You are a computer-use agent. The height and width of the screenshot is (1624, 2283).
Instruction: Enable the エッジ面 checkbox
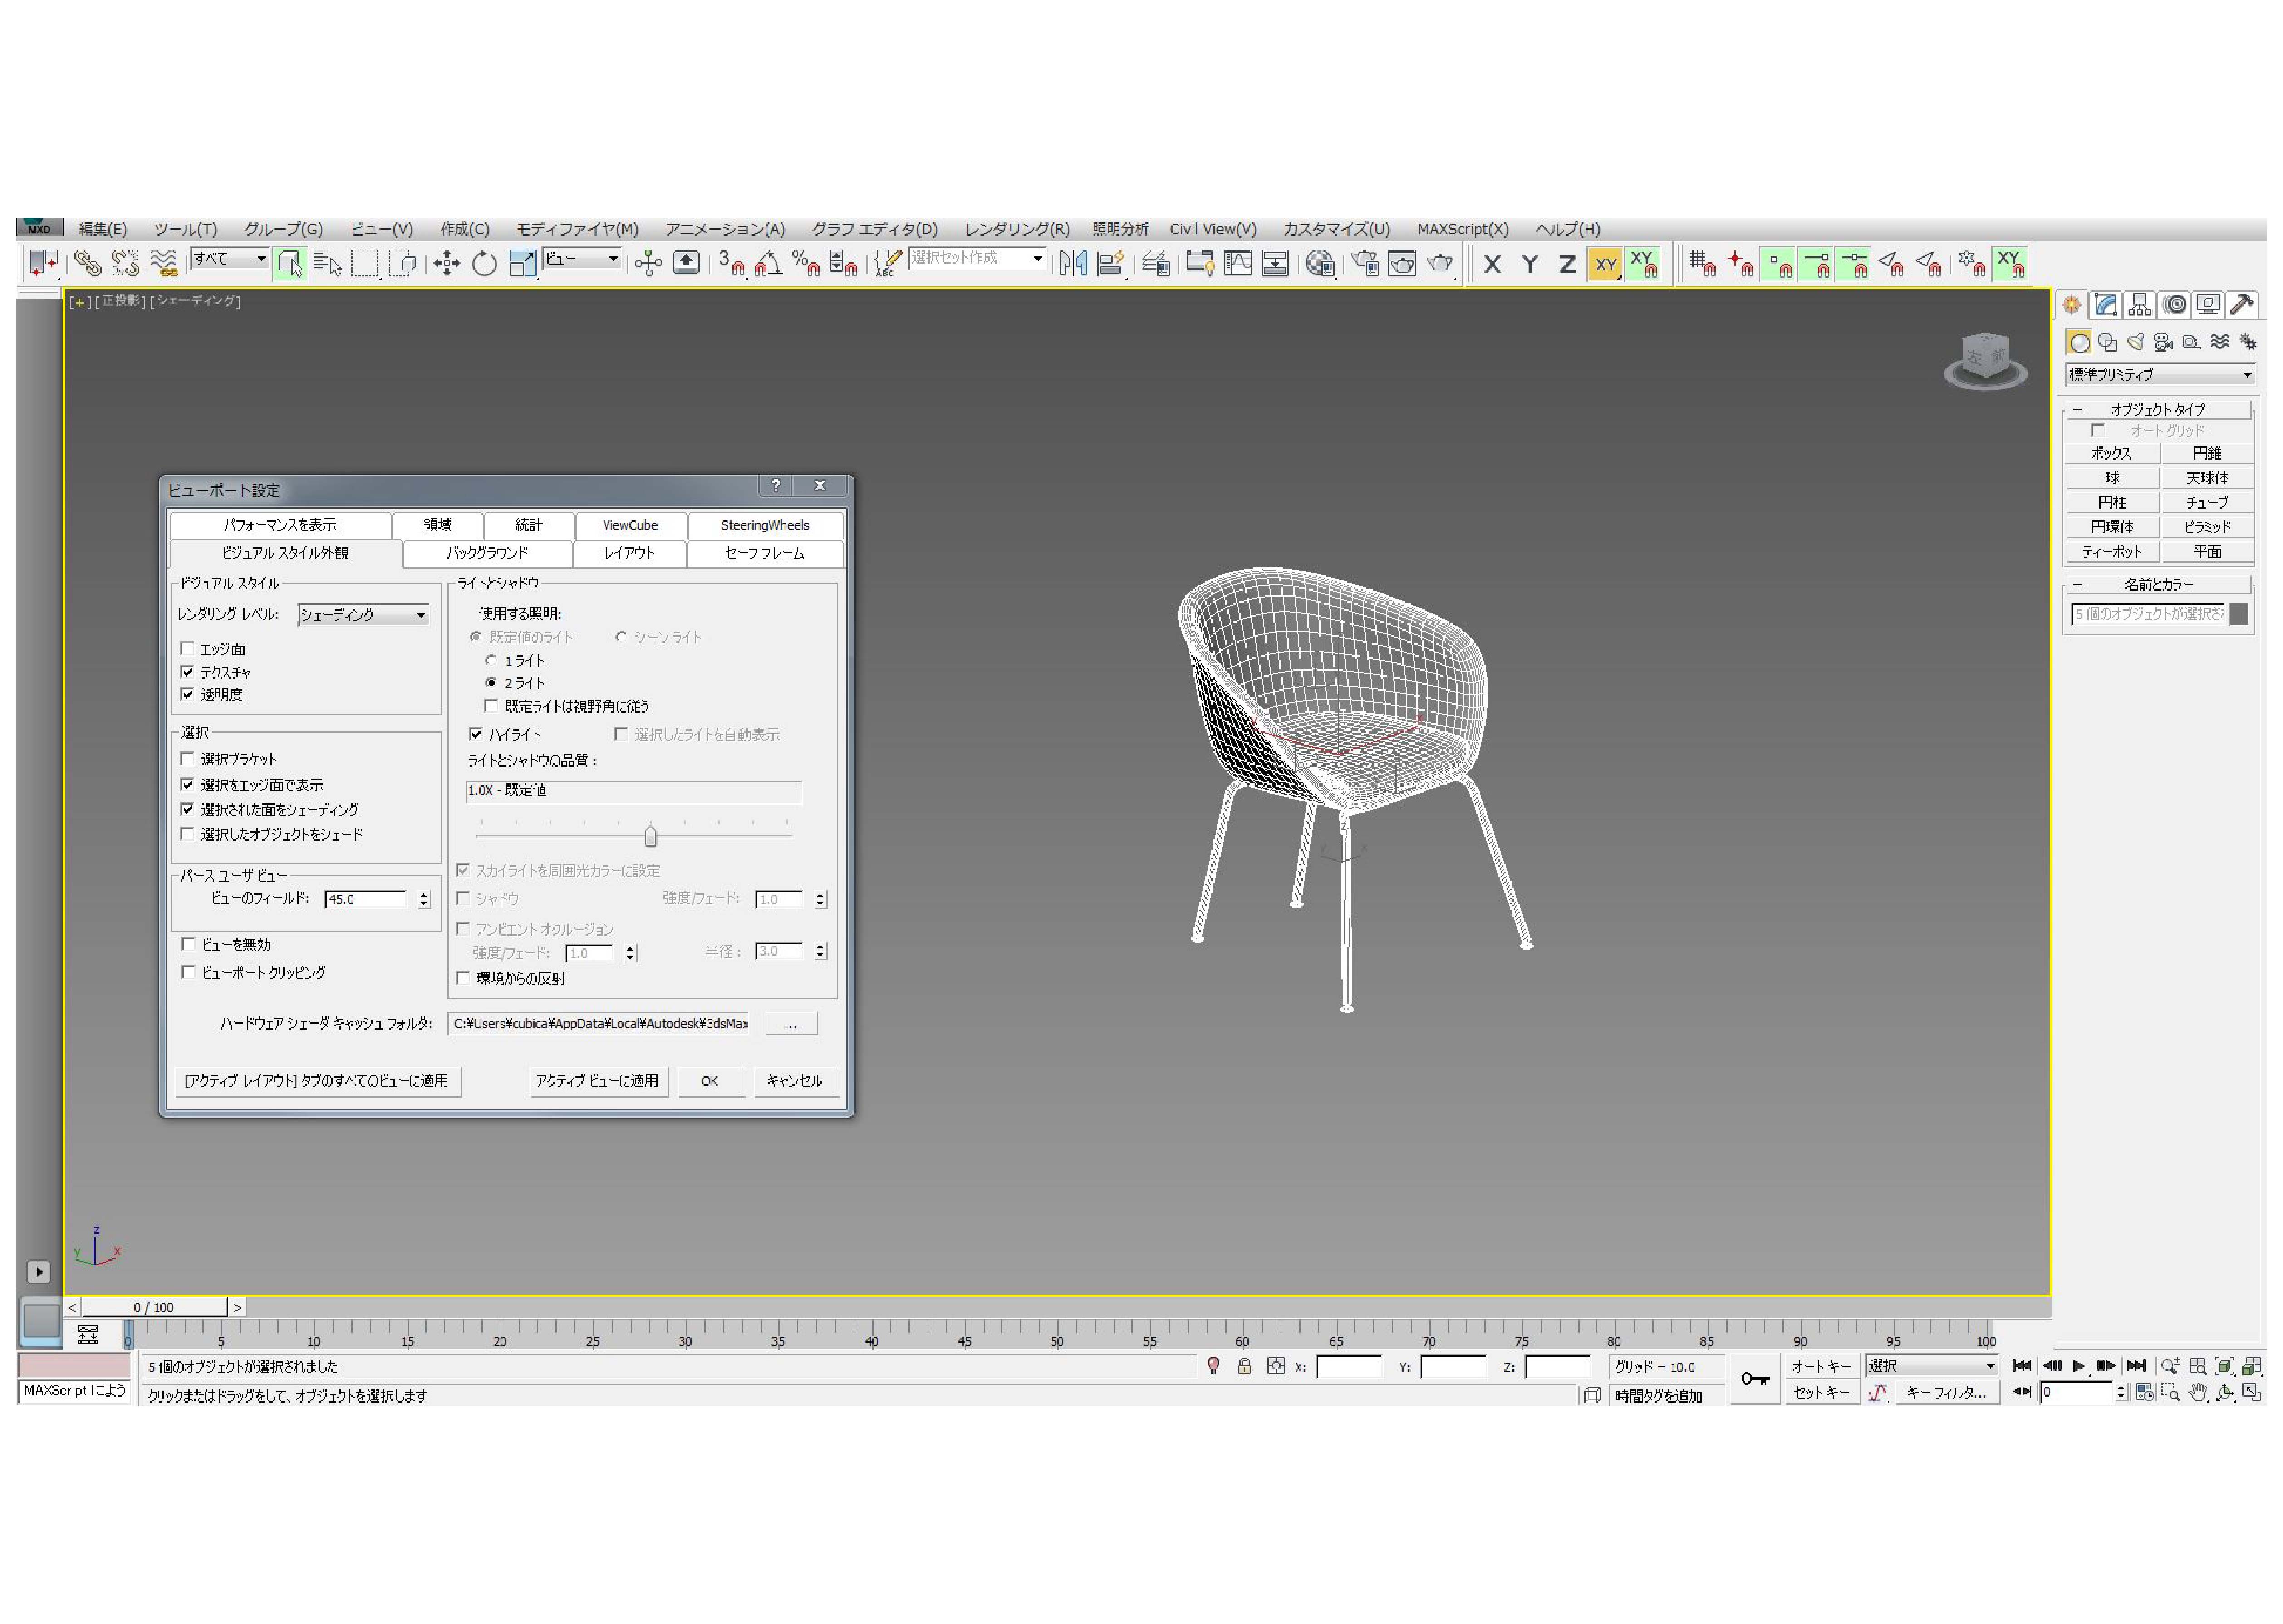click(187, 649)
